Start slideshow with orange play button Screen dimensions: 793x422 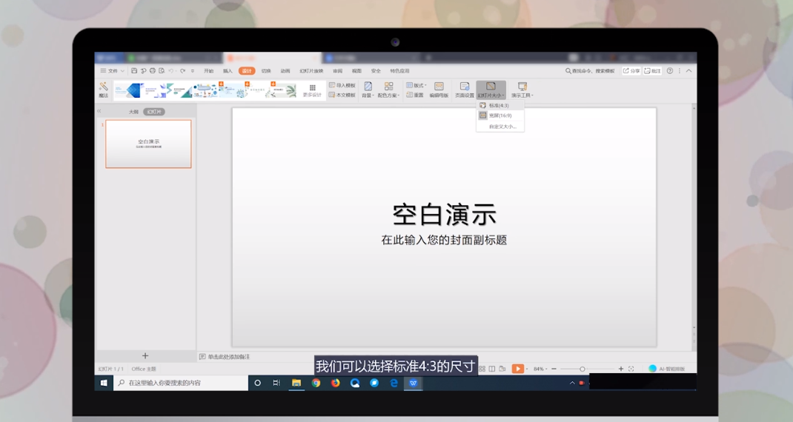click(517, 369)
